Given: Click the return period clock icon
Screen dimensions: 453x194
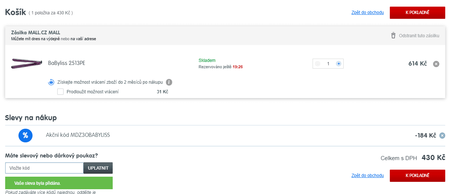Looking at the screenshot, I should [x=52, y=82].
